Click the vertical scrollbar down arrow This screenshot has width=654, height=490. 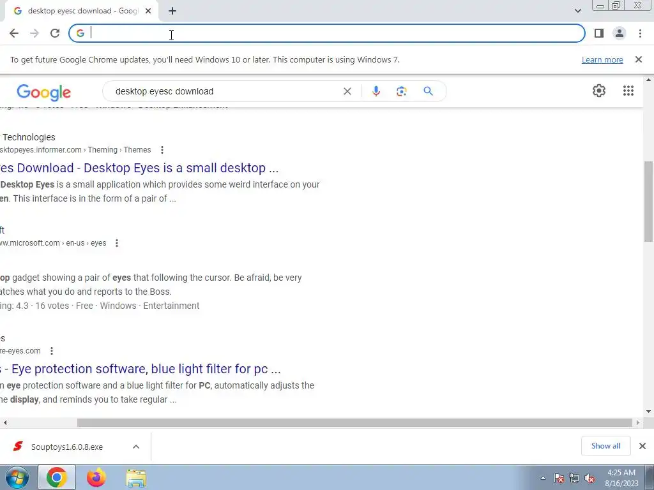tap(648, 412)
